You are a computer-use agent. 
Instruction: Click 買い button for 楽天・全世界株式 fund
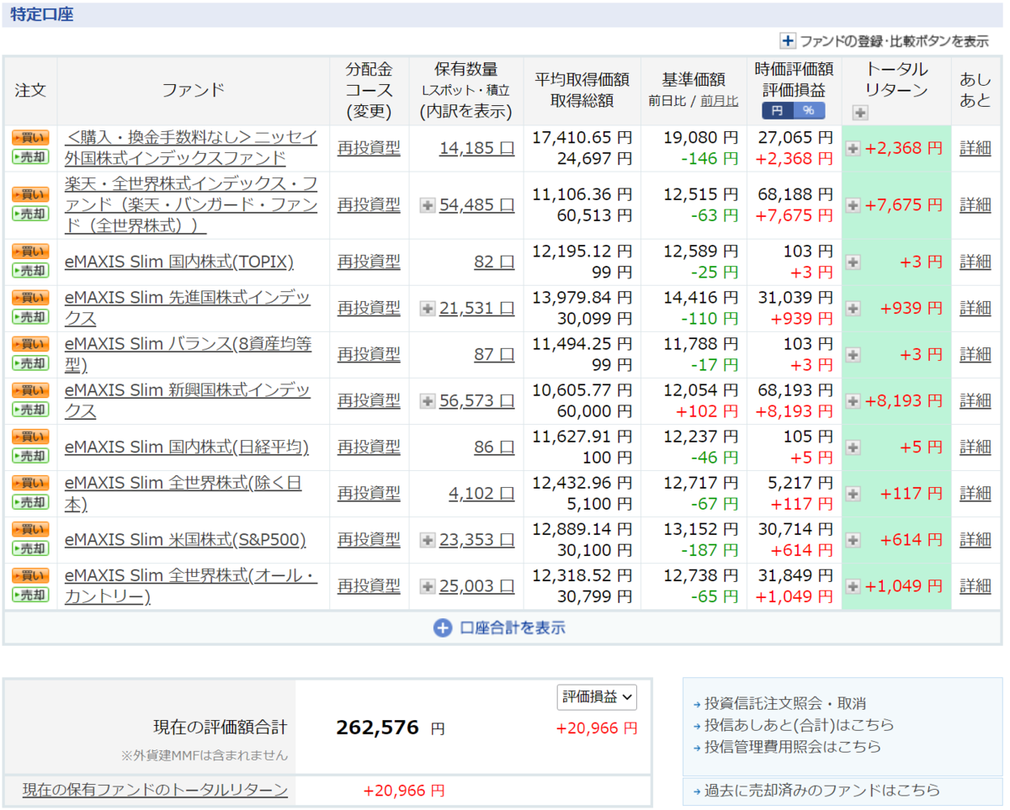[x=30, y=194]
